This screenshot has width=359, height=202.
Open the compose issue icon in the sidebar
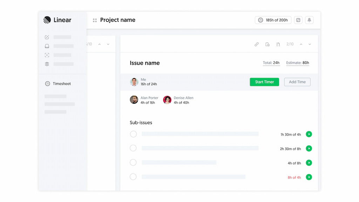(47, 37)
